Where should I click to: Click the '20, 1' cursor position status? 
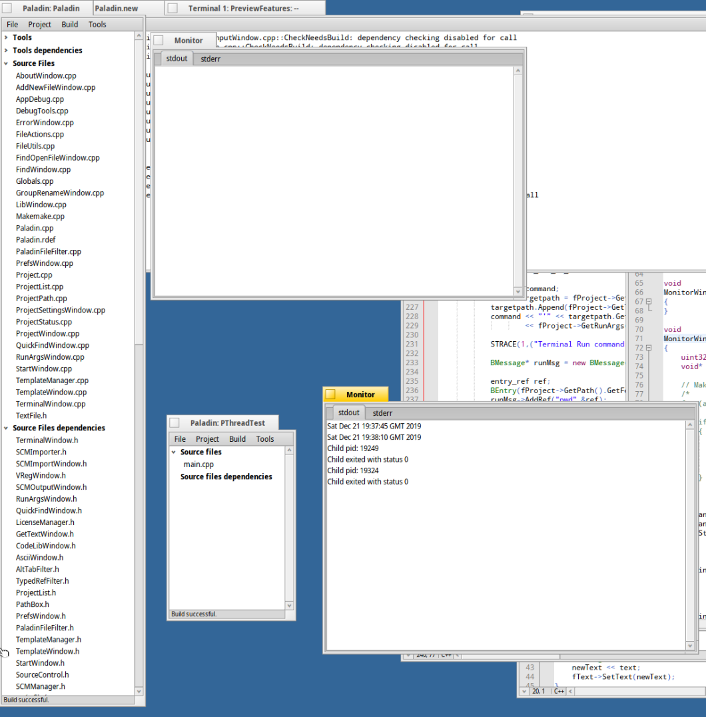538,692
